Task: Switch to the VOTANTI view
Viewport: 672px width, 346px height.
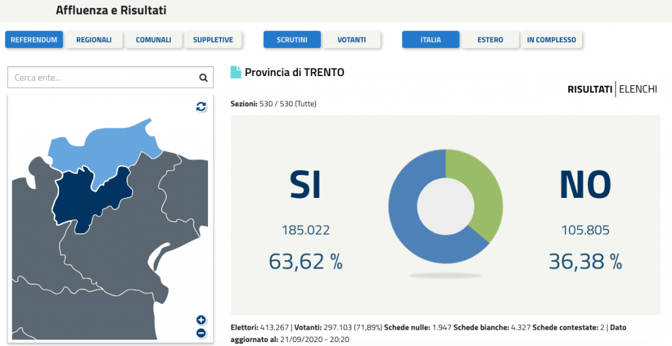Action: click(x=352, y=39)
